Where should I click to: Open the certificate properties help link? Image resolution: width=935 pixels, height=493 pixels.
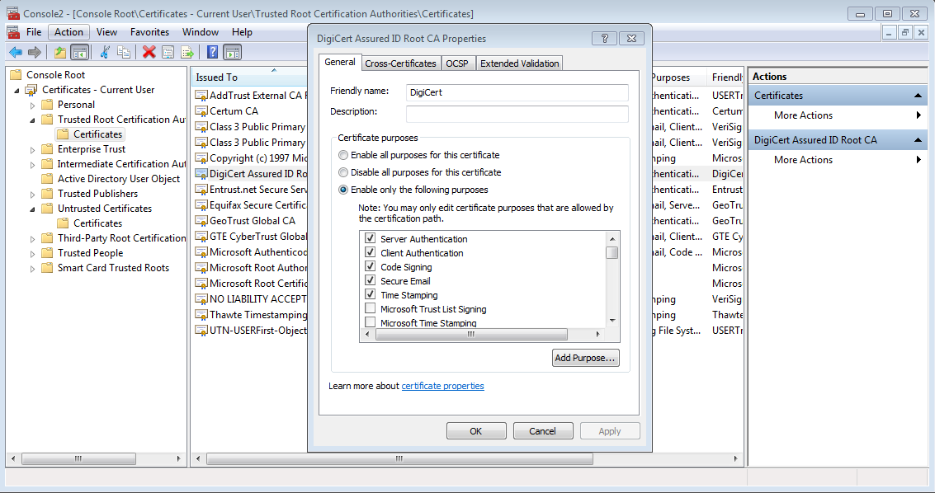[442, 386]
